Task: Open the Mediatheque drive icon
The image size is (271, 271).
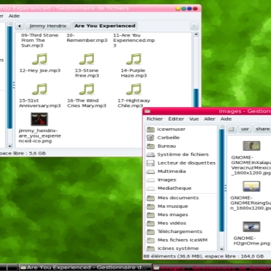Action: [x=150, y=188]
